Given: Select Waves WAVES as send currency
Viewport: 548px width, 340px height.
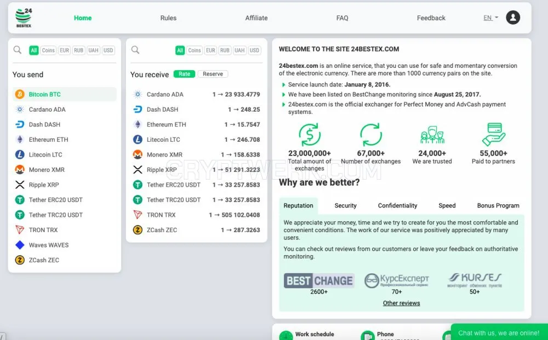Looking at the screenshot, I should [x=65, y=245].
